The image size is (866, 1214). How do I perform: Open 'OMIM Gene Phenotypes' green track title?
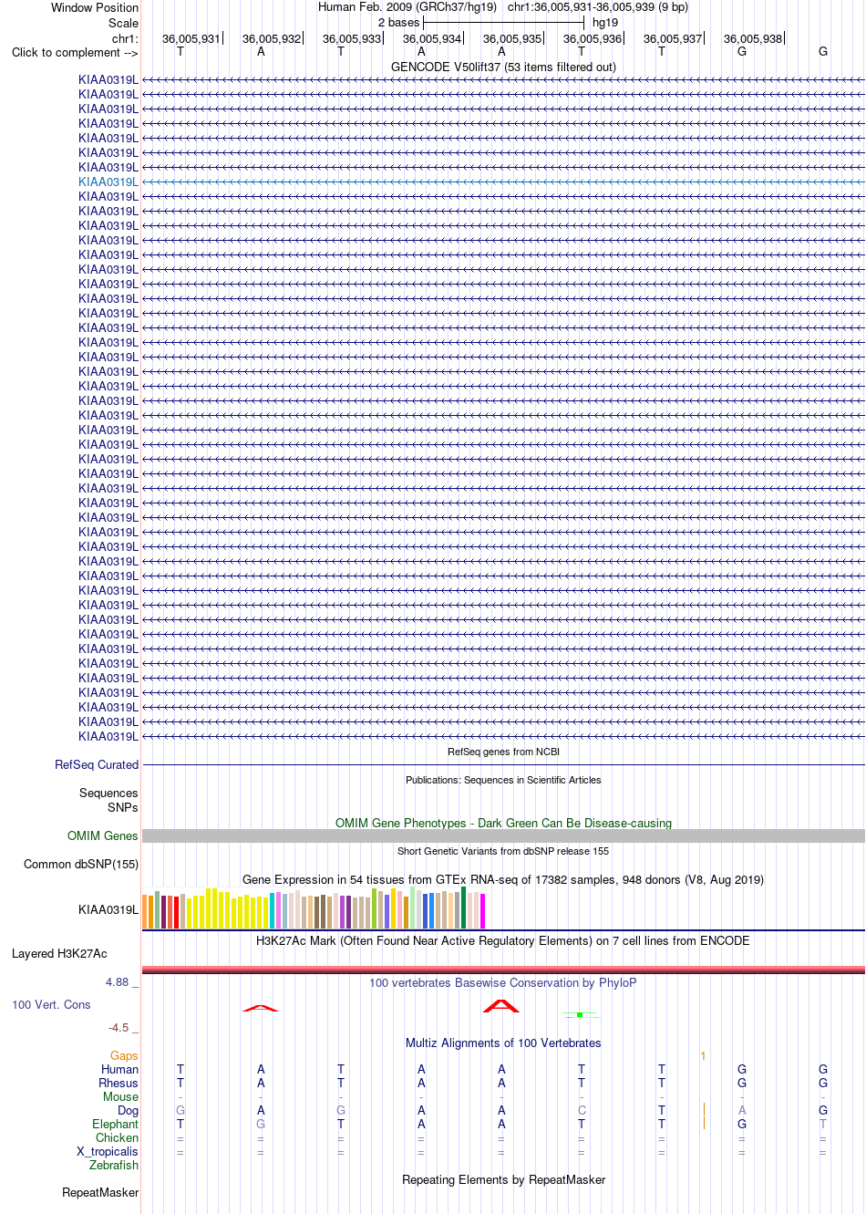click(503, 823)
